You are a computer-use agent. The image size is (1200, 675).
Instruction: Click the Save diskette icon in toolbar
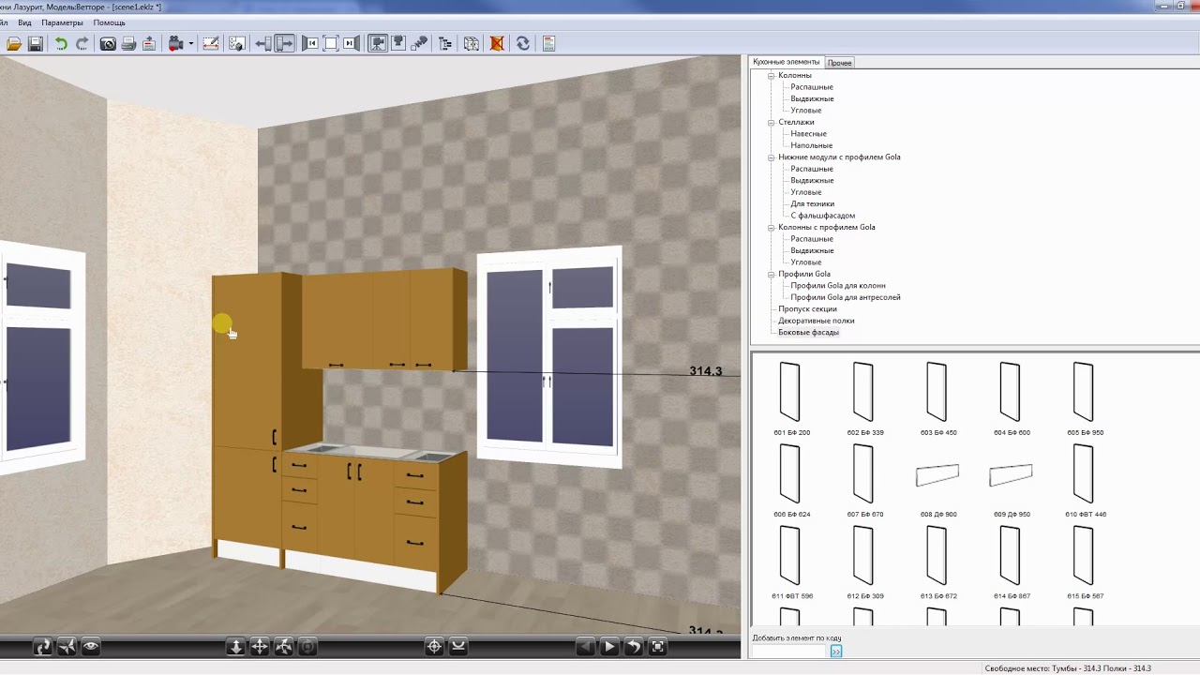click(x=36, y=43)
